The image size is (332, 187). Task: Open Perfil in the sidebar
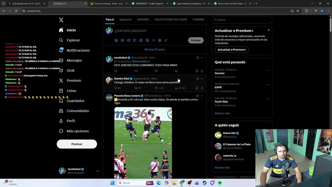coord(67,121)
